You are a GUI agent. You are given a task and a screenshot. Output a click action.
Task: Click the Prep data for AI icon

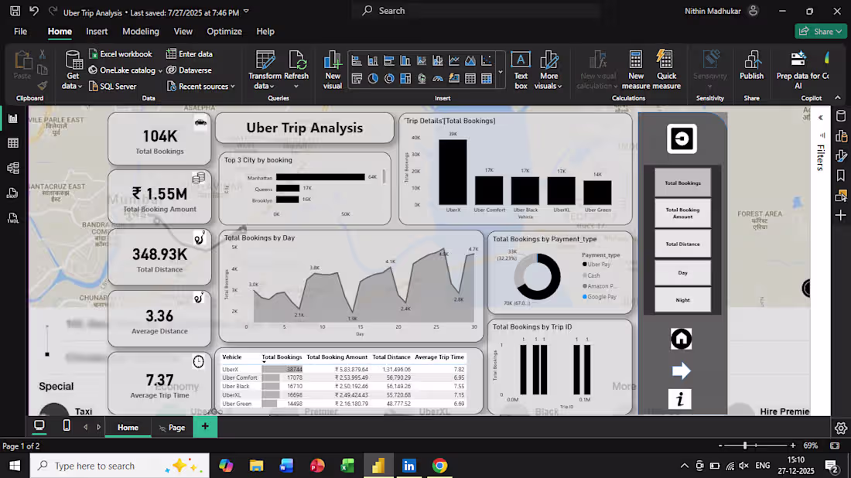click(x=798, y=59)
